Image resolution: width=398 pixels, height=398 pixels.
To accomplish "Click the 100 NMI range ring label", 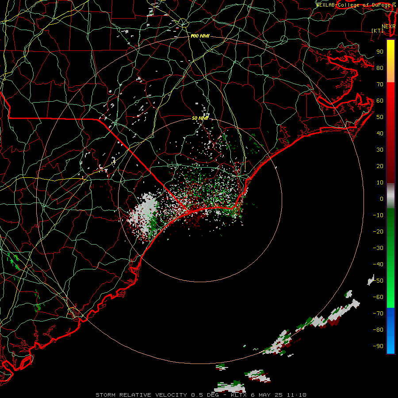I will pyautogui.click(x=200, y=36).
